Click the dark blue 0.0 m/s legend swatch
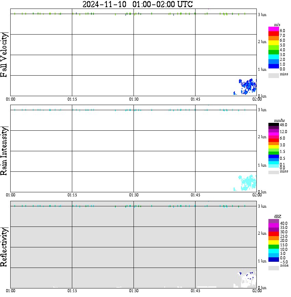The width and height of the screenshot is (291, 297). click(274, 66)
